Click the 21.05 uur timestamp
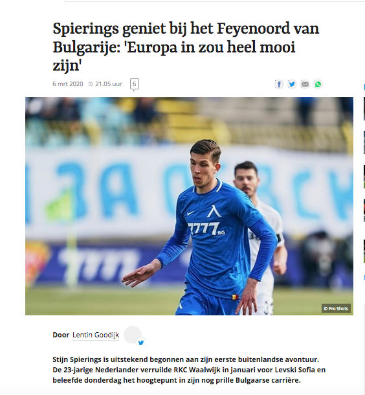 109,84
